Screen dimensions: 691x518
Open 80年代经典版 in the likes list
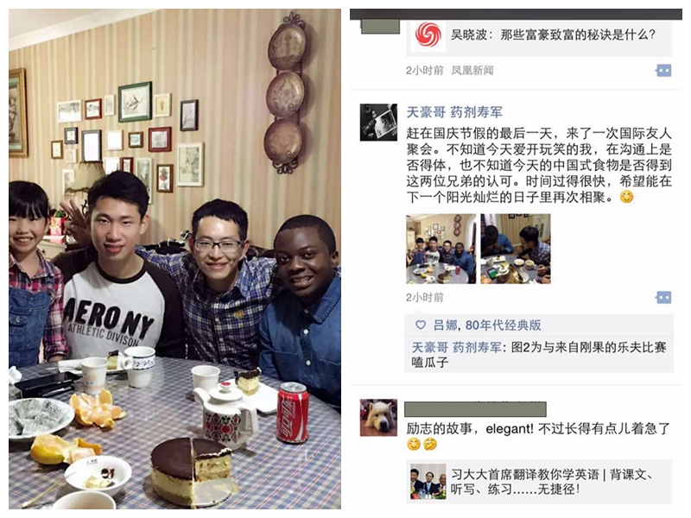503,325
